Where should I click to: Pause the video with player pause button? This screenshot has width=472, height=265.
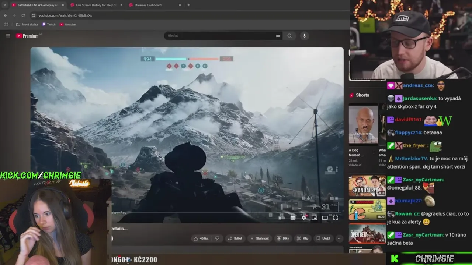281,218
